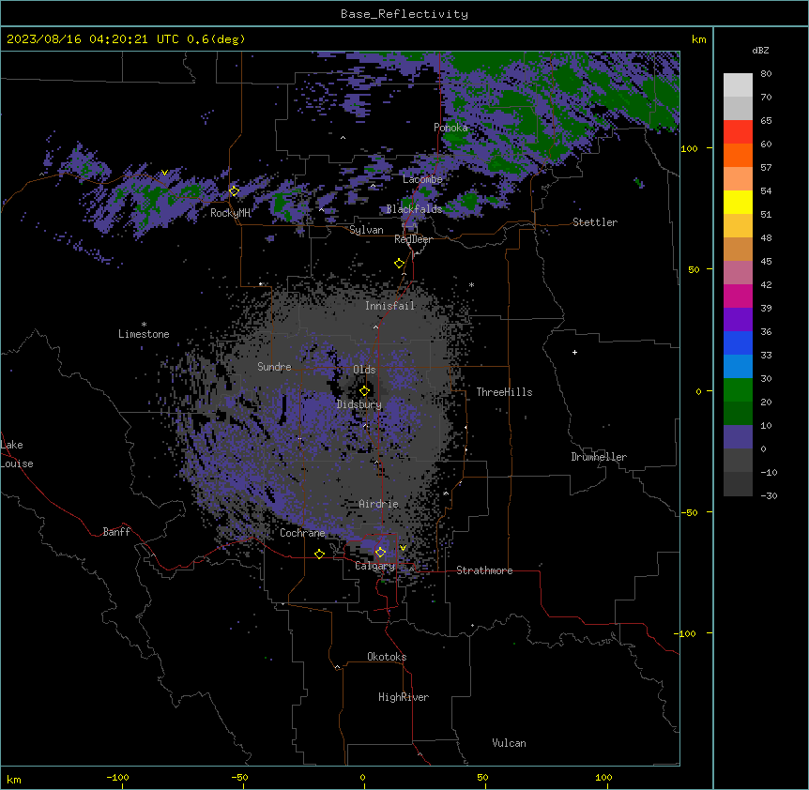Viewport: 809px width, 790px height.
Task: Click the Cochrane label
Action: pyautogui.click(x=302, y=533)
